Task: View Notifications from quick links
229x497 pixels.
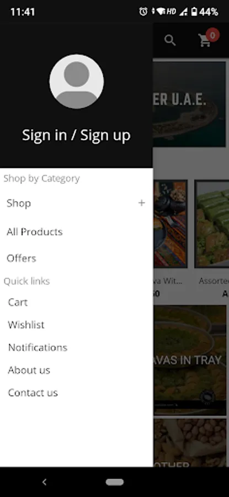Action: click(x=76, y=347)
